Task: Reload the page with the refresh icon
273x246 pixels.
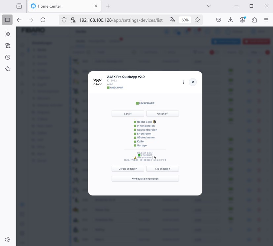Action: 43,20
